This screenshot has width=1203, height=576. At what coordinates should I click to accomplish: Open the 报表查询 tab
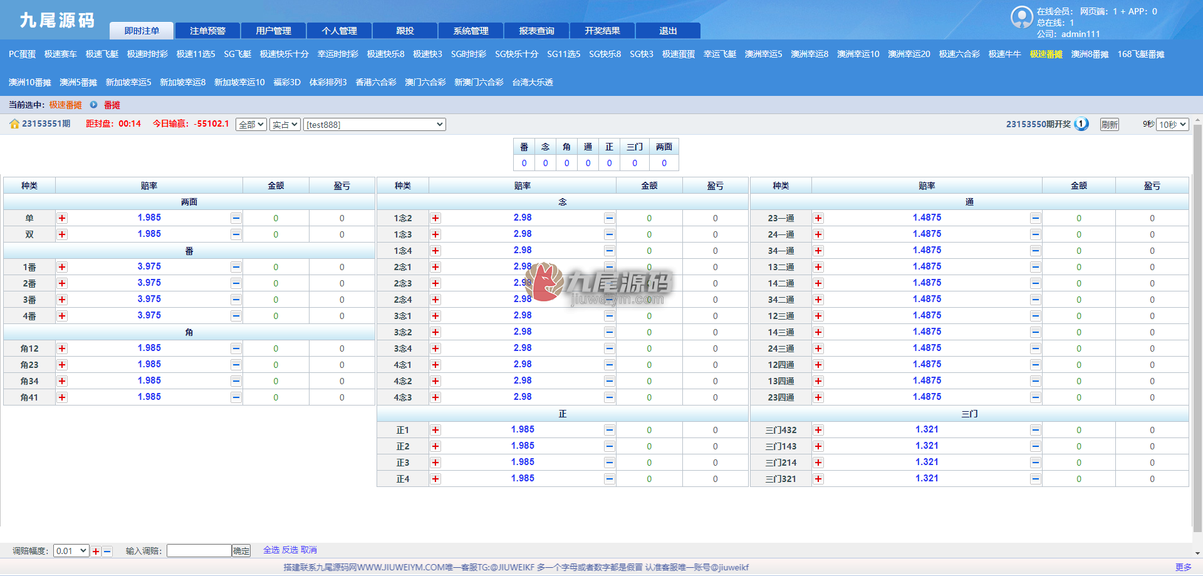click(x=537, y=31)
